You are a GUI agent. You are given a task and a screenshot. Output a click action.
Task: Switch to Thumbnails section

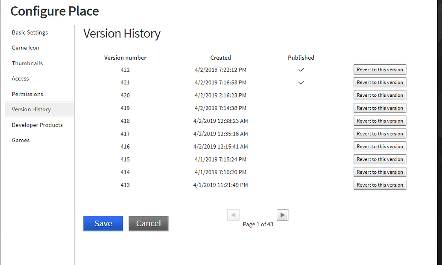pos(27,63)
